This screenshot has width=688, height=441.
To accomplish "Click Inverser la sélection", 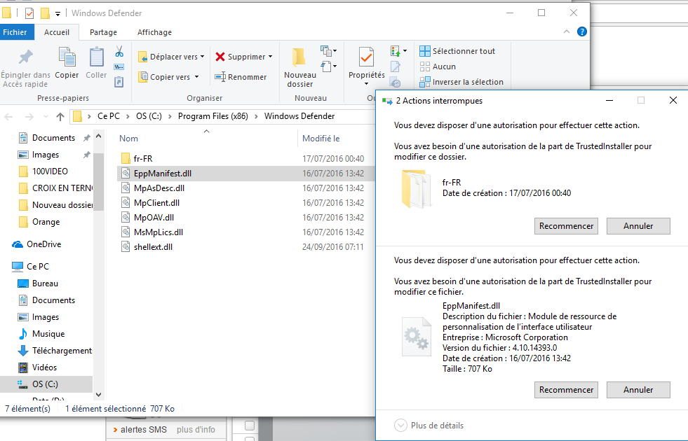I will click(x=461, y=82).
